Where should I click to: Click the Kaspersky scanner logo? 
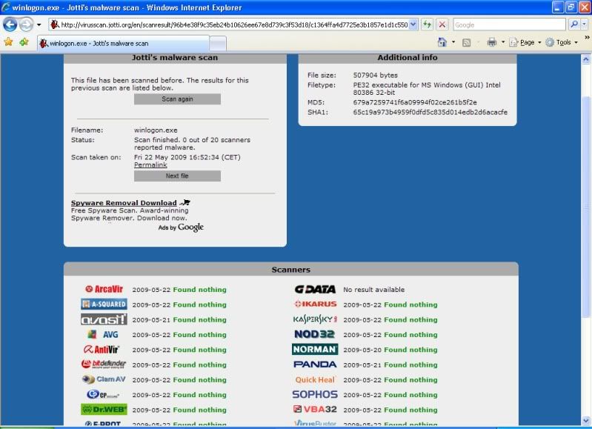(315, 319)
